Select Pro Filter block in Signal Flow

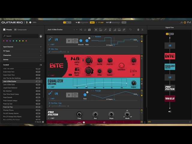(170, 88)
